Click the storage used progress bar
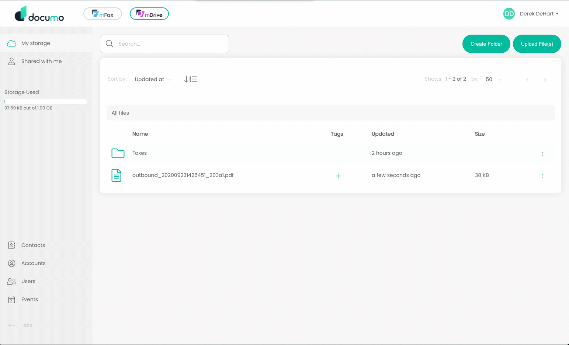 46,101
